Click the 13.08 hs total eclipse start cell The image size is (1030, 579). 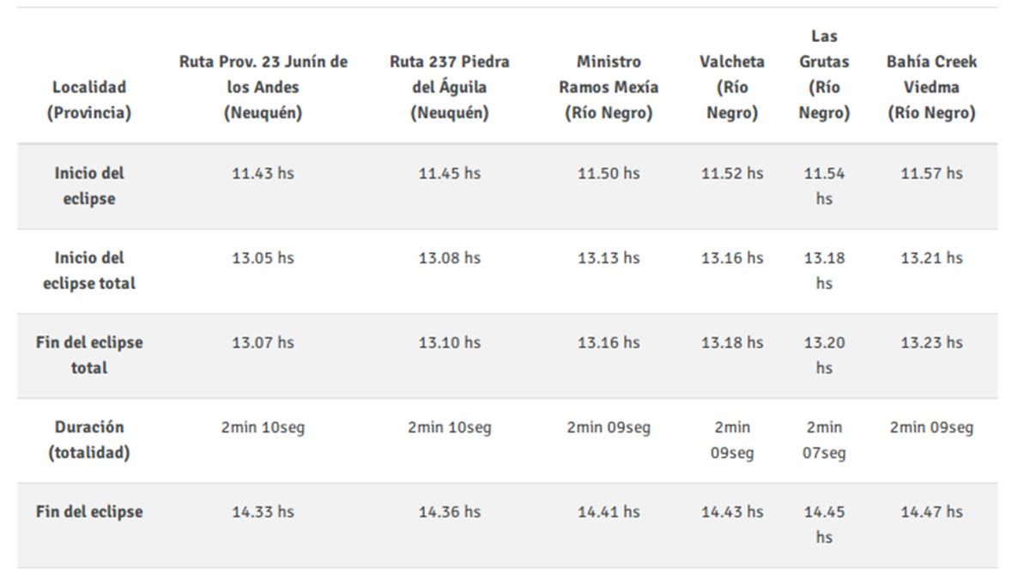click(x=449, y=258)
